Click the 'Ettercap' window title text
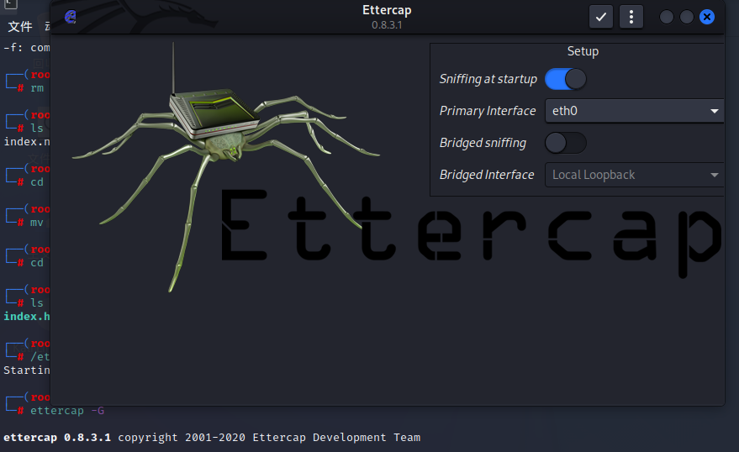 [387, 10]
